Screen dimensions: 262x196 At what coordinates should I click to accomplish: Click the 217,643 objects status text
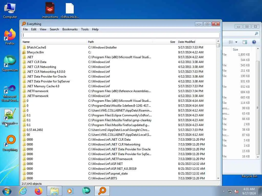(31, 184)
